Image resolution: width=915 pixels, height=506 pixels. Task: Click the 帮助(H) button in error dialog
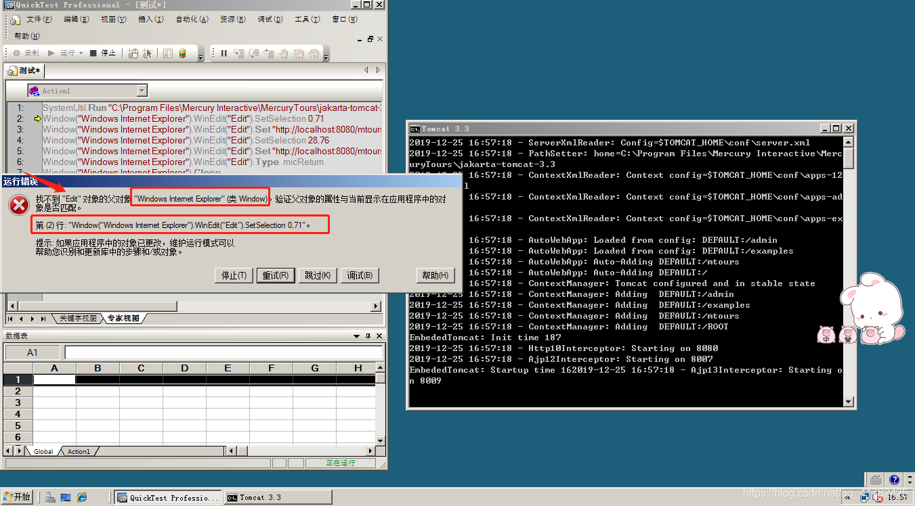(x=435, y=275)
